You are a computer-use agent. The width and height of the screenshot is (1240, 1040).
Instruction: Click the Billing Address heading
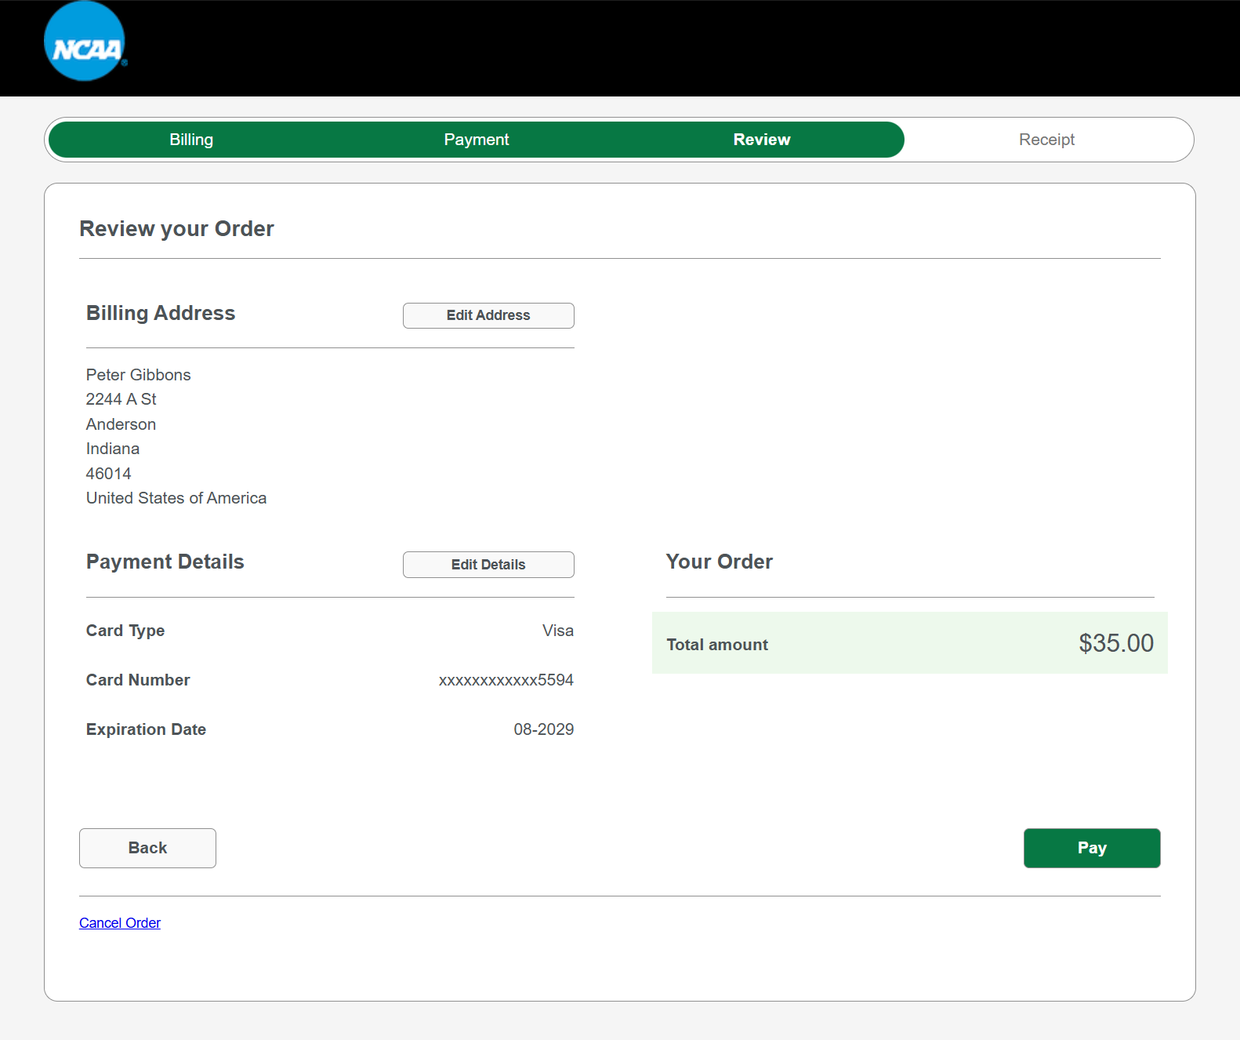tap(161, 313)
